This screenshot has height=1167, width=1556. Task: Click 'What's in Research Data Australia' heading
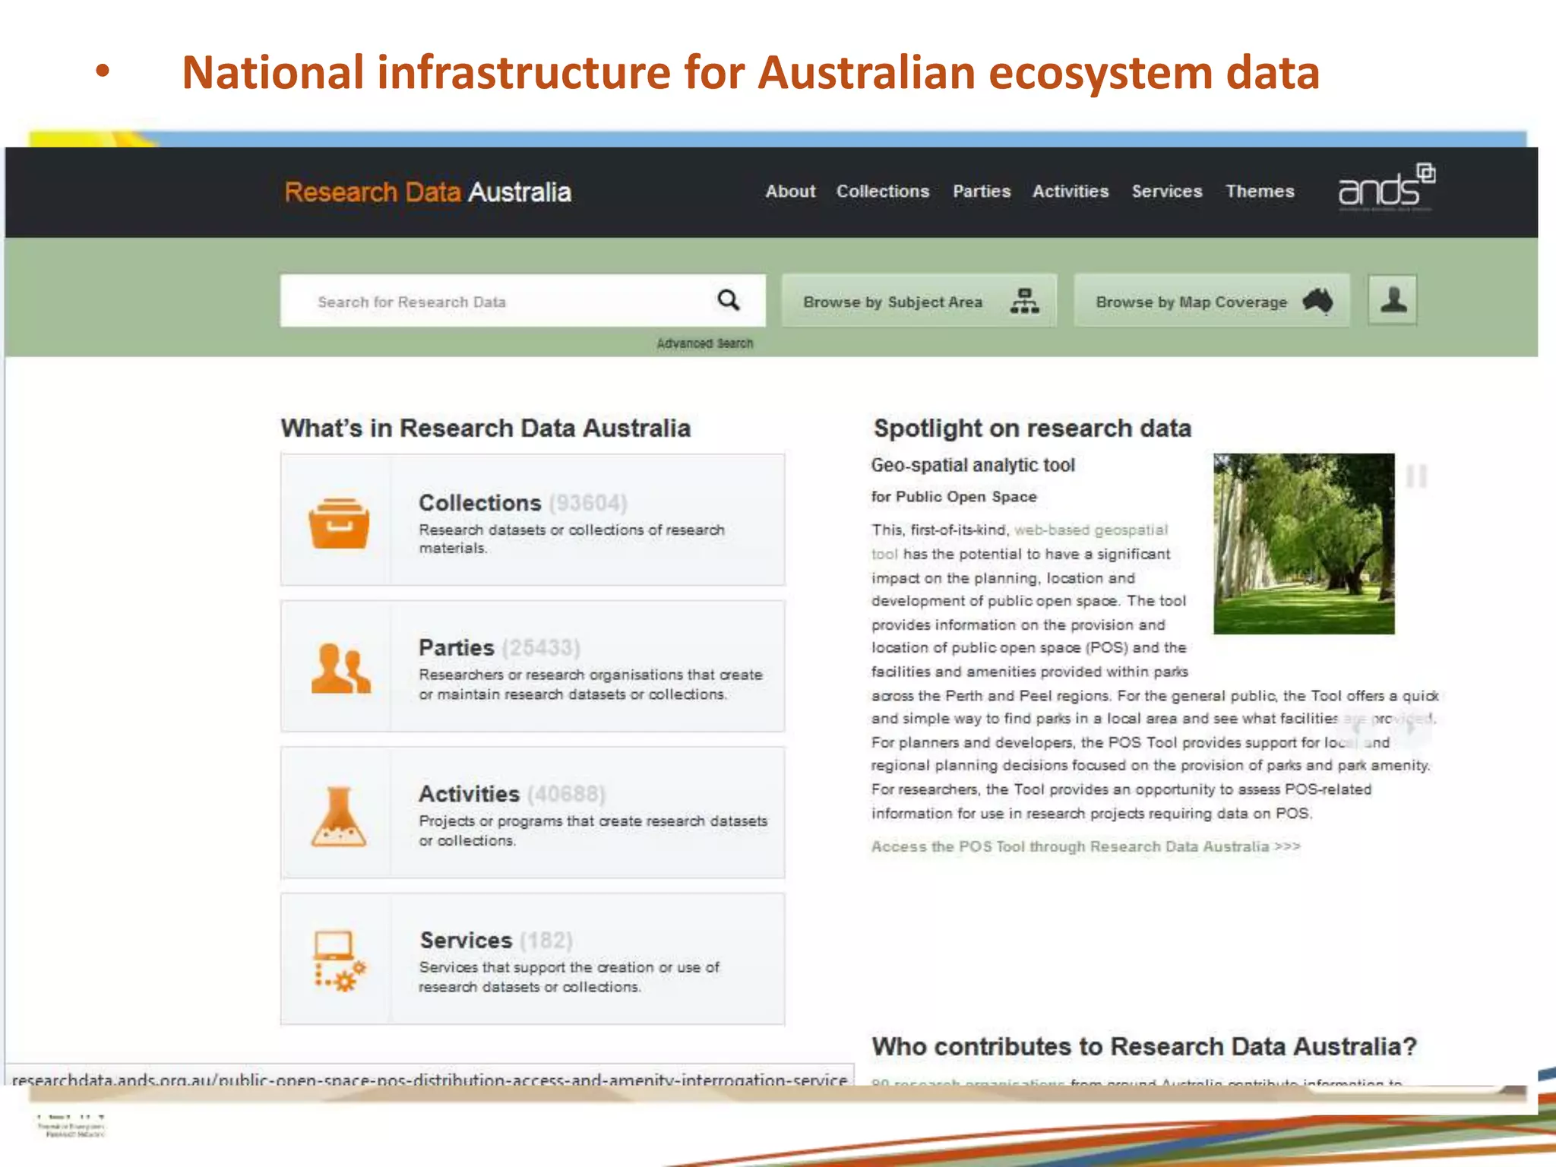pyautogui.click(x=485, y=429)
